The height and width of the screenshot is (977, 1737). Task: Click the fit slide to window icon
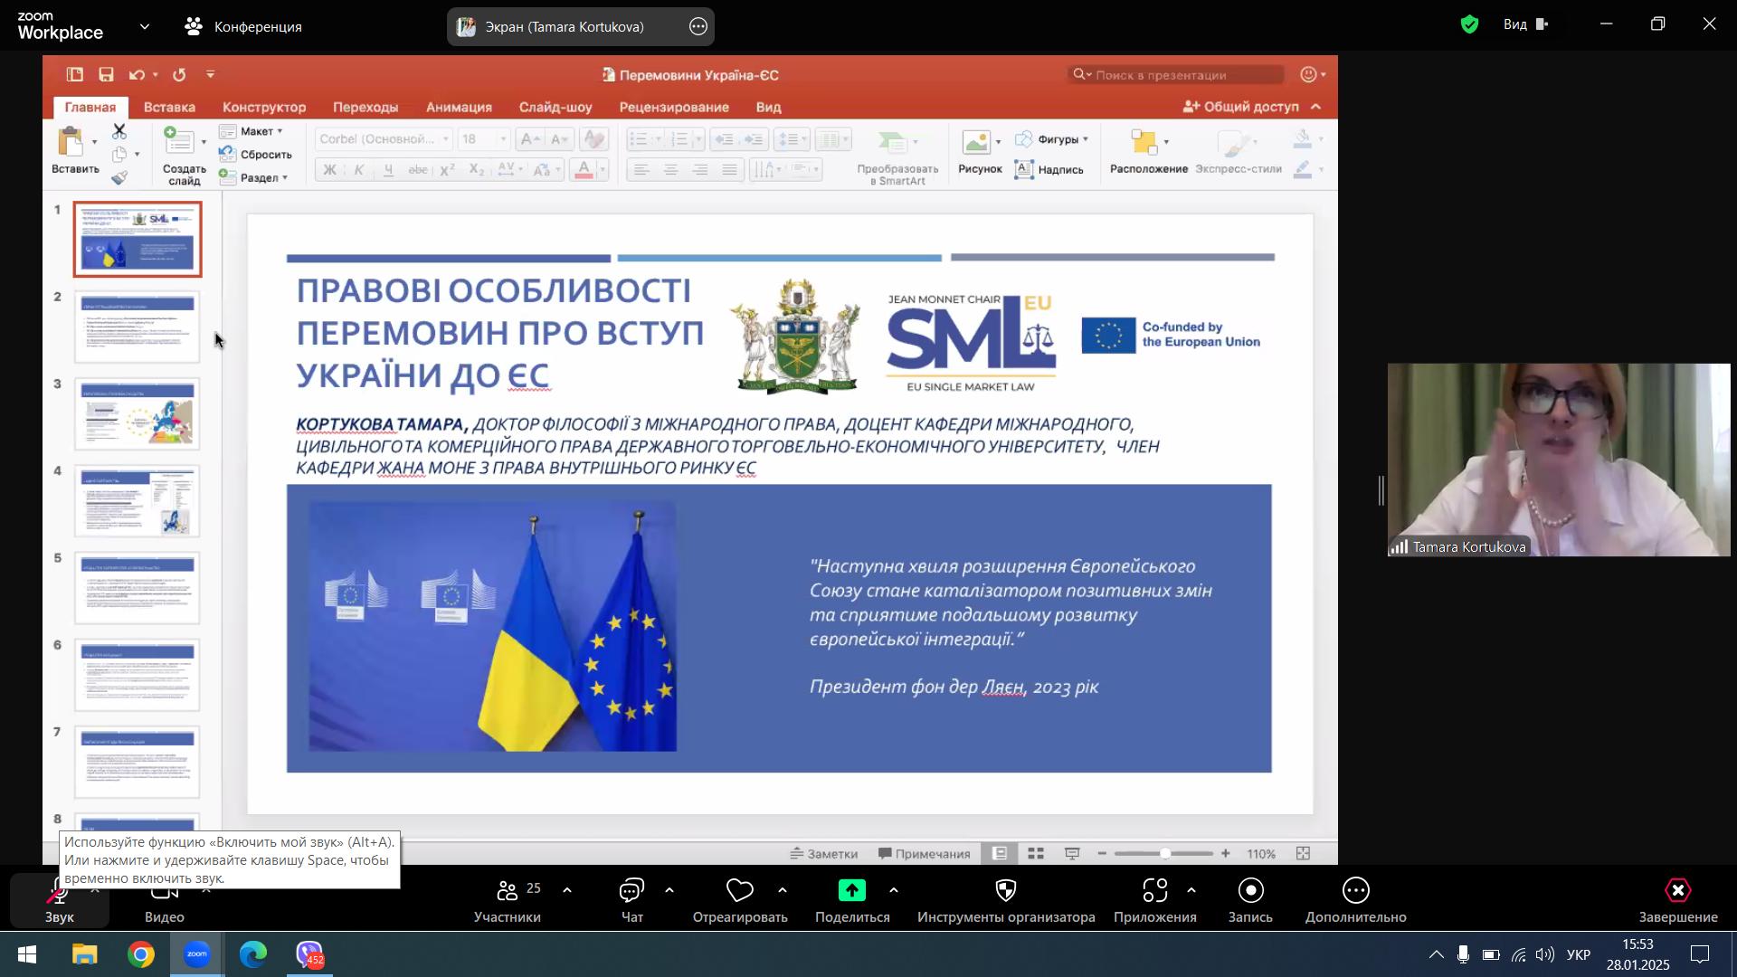click(1303, 853)
